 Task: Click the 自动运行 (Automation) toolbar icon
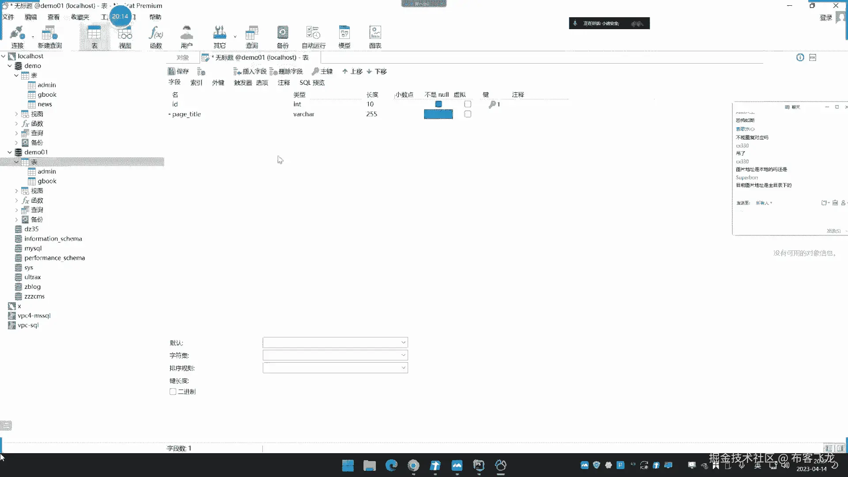coord(313,37)
